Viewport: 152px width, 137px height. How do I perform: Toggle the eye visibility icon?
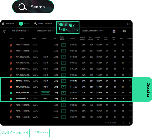click(x=124, y=31)
